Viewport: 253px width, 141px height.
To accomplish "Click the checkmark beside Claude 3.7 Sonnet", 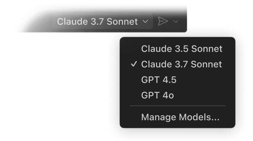I will click(x=134, y=64).
